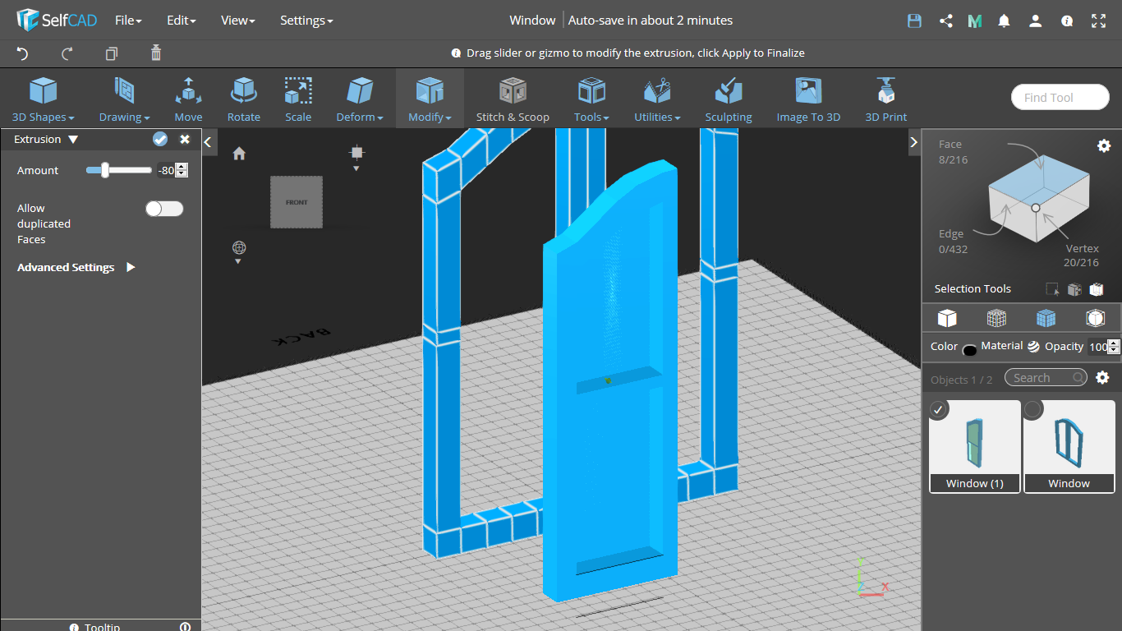
Task: Click the undo arrow
Action: coord(23,53)
